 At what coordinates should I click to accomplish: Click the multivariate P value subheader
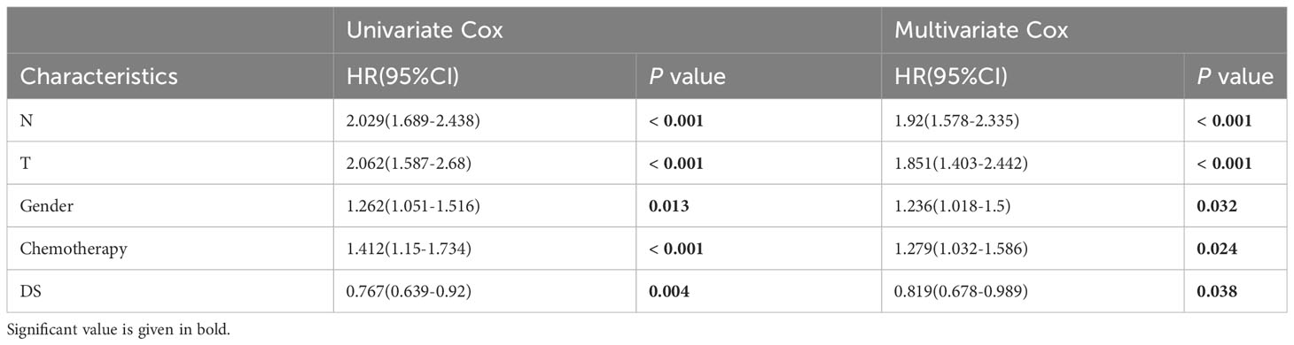(x=1236, y=76)
